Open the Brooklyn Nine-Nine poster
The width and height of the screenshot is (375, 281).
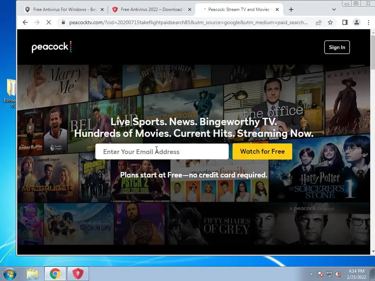(x=95, y=178)
